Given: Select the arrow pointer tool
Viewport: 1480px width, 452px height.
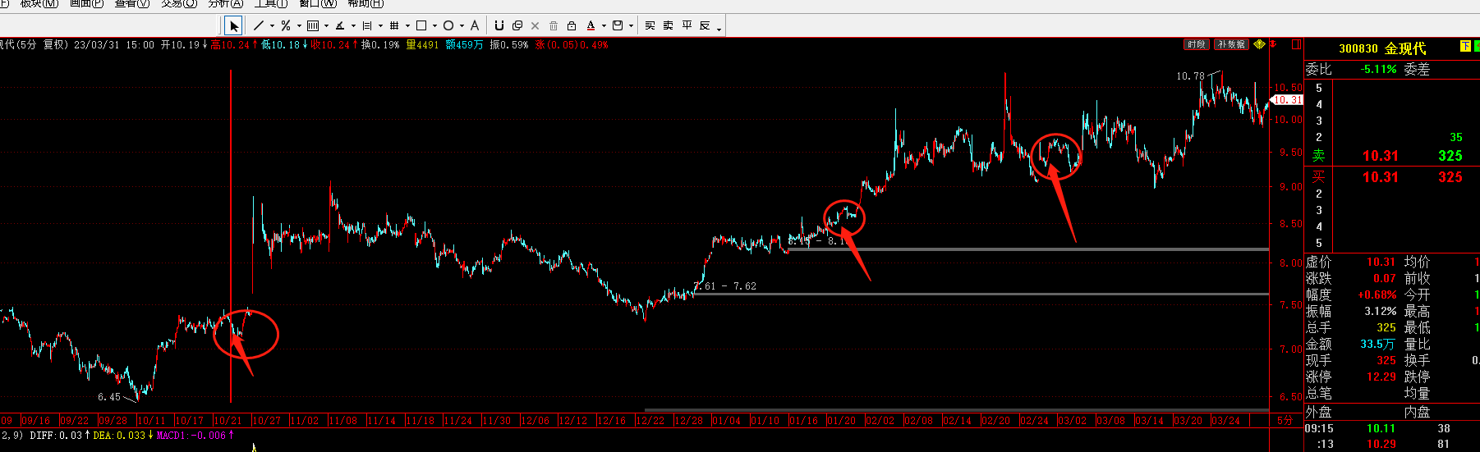Looking at the screenshot, I should point(234,26).
